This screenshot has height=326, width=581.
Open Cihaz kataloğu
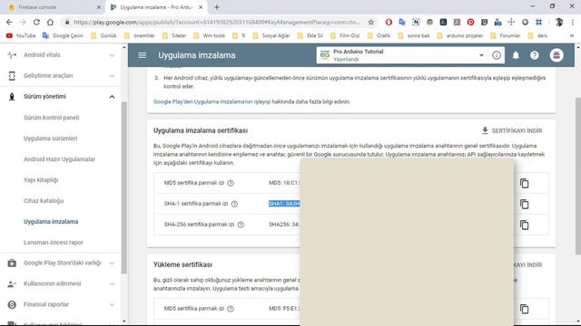44,201
